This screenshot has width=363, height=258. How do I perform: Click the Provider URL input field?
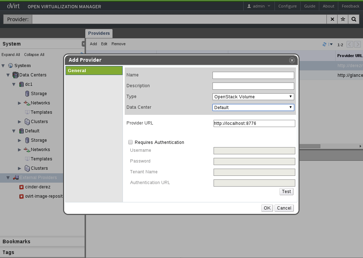point(254,123)
